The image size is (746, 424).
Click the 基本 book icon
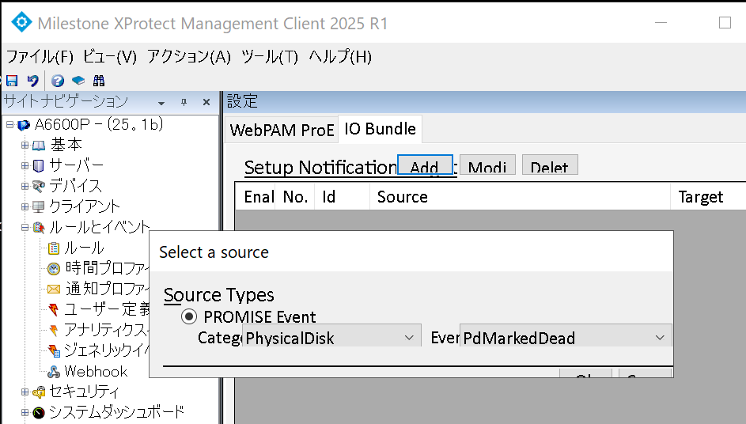coord(39,145)
